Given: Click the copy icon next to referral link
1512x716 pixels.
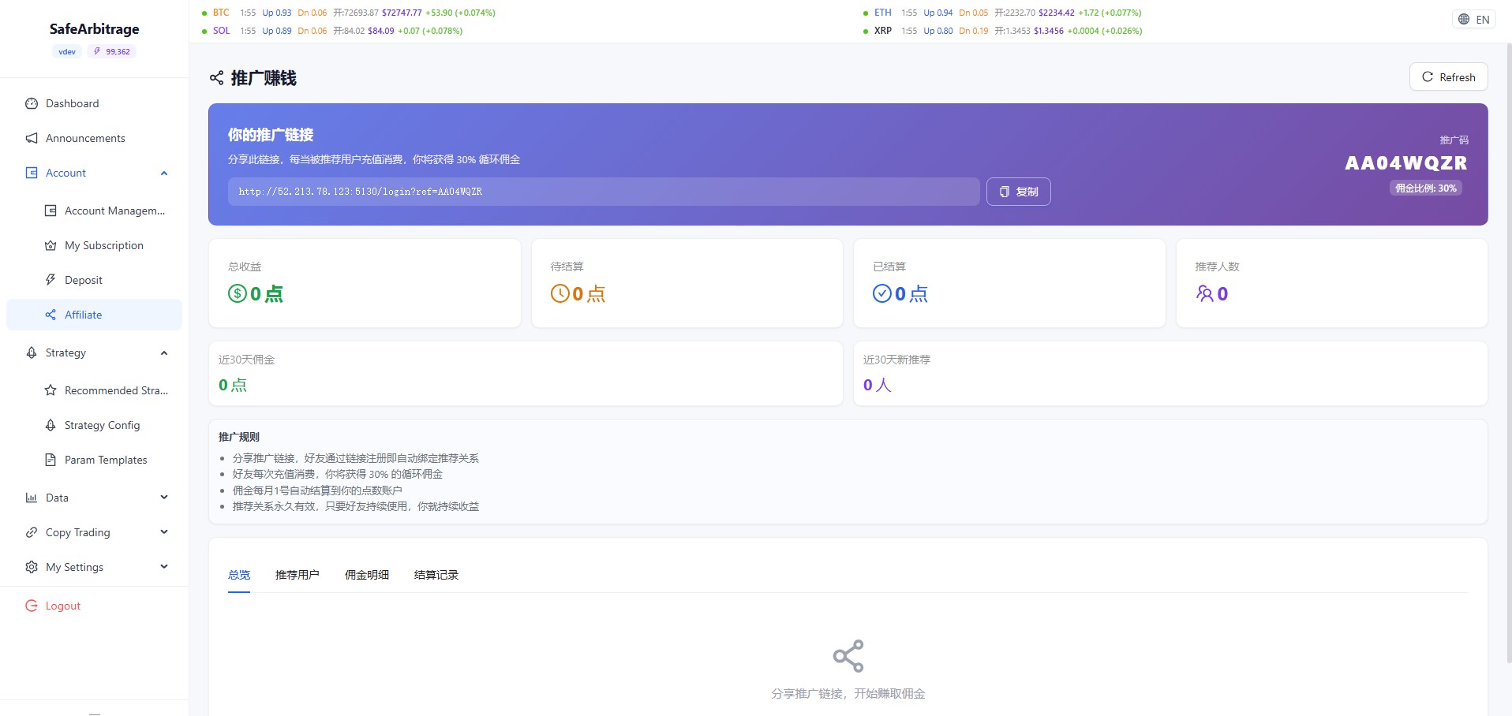Looking at the screenshot, I should click(x=1003, y=191).
